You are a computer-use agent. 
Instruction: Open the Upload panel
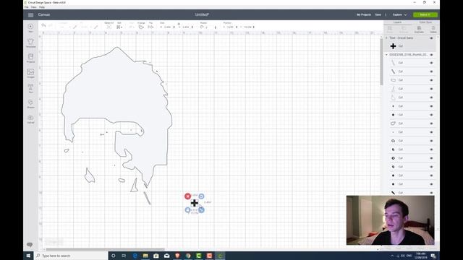click(30, 119)
